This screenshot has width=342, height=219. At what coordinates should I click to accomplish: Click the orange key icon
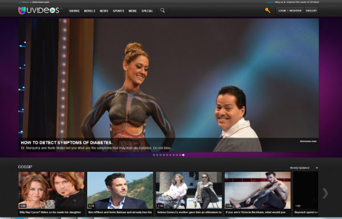[268, 10]
